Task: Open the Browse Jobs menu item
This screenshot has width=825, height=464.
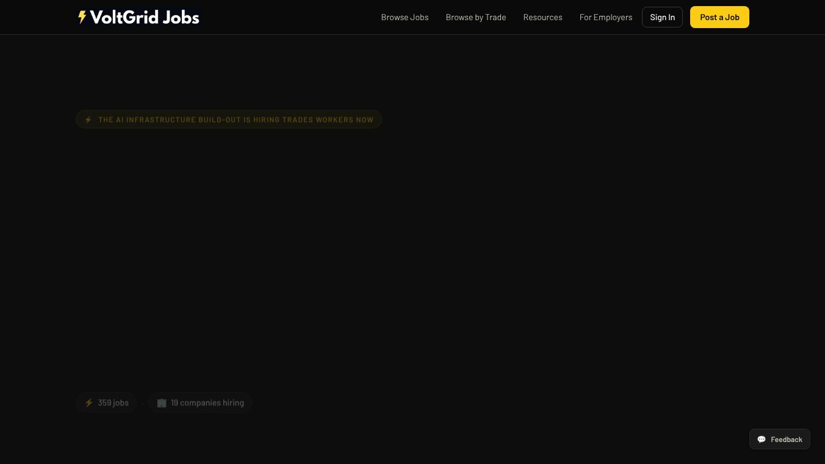Action: point(405,17)
